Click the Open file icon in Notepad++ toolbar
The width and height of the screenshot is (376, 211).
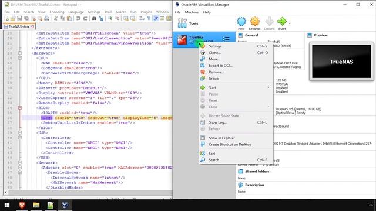tap(13, 18)
